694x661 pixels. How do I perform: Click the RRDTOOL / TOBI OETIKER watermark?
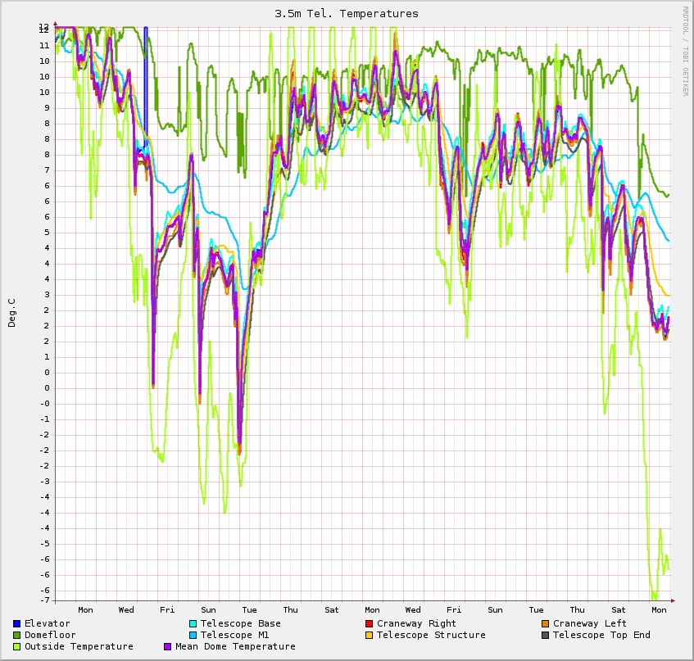(x=685, y=51)
